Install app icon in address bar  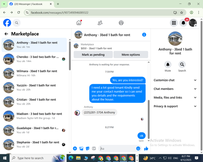175,13
